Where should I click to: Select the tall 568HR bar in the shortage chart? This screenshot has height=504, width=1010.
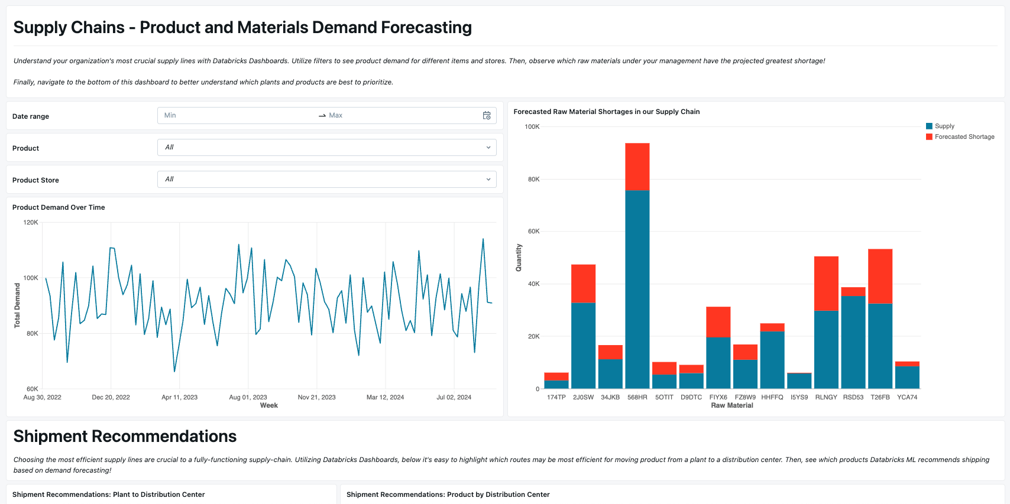tap(637, 266)
